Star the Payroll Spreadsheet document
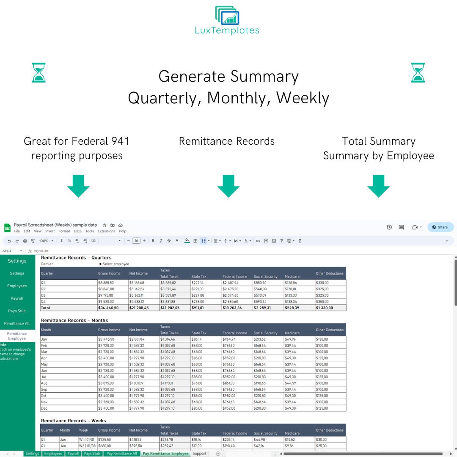This screenshot has height=457, width=457. [105, 225]
